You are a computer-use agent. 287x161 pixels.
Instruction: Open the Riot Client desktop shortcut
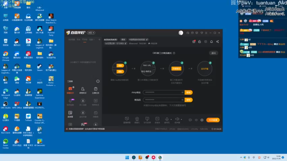(x=5, y=130)
